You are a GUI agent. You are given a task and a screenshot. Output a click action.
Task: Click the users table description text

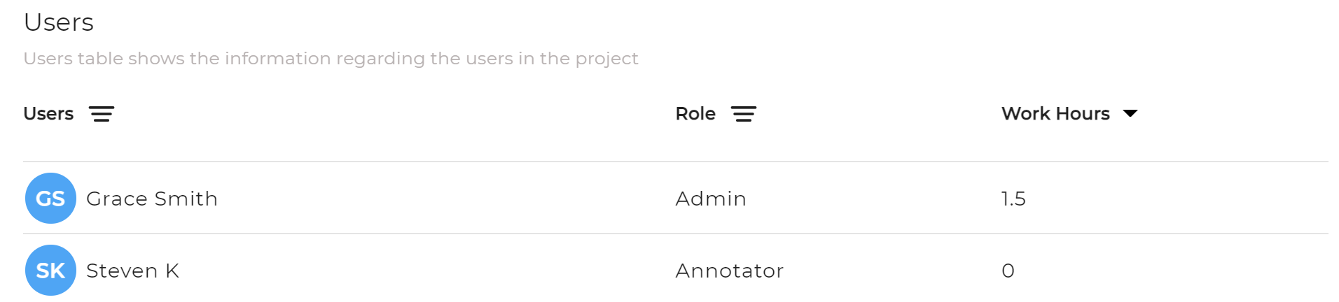(x=331, y=58)
